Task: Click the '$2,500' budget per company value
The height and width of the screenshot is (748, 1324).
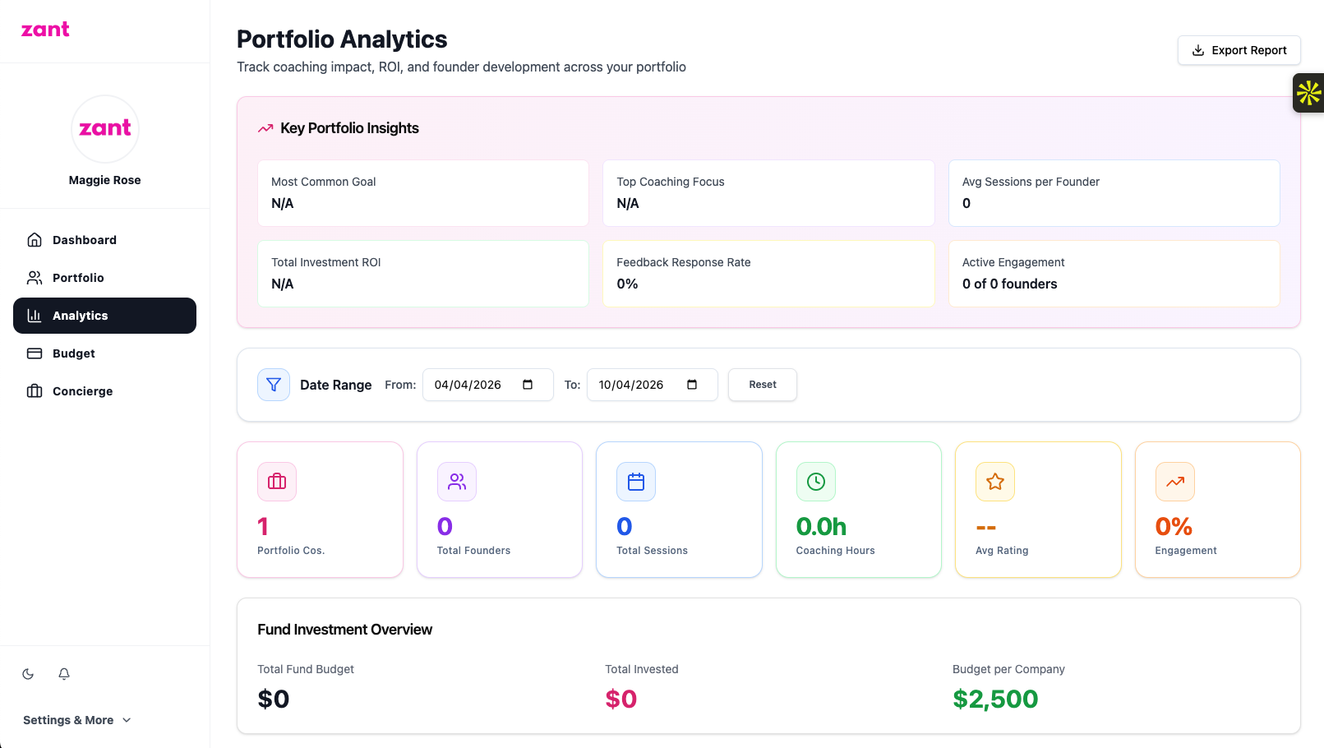Action: click(x=995, y=700)
